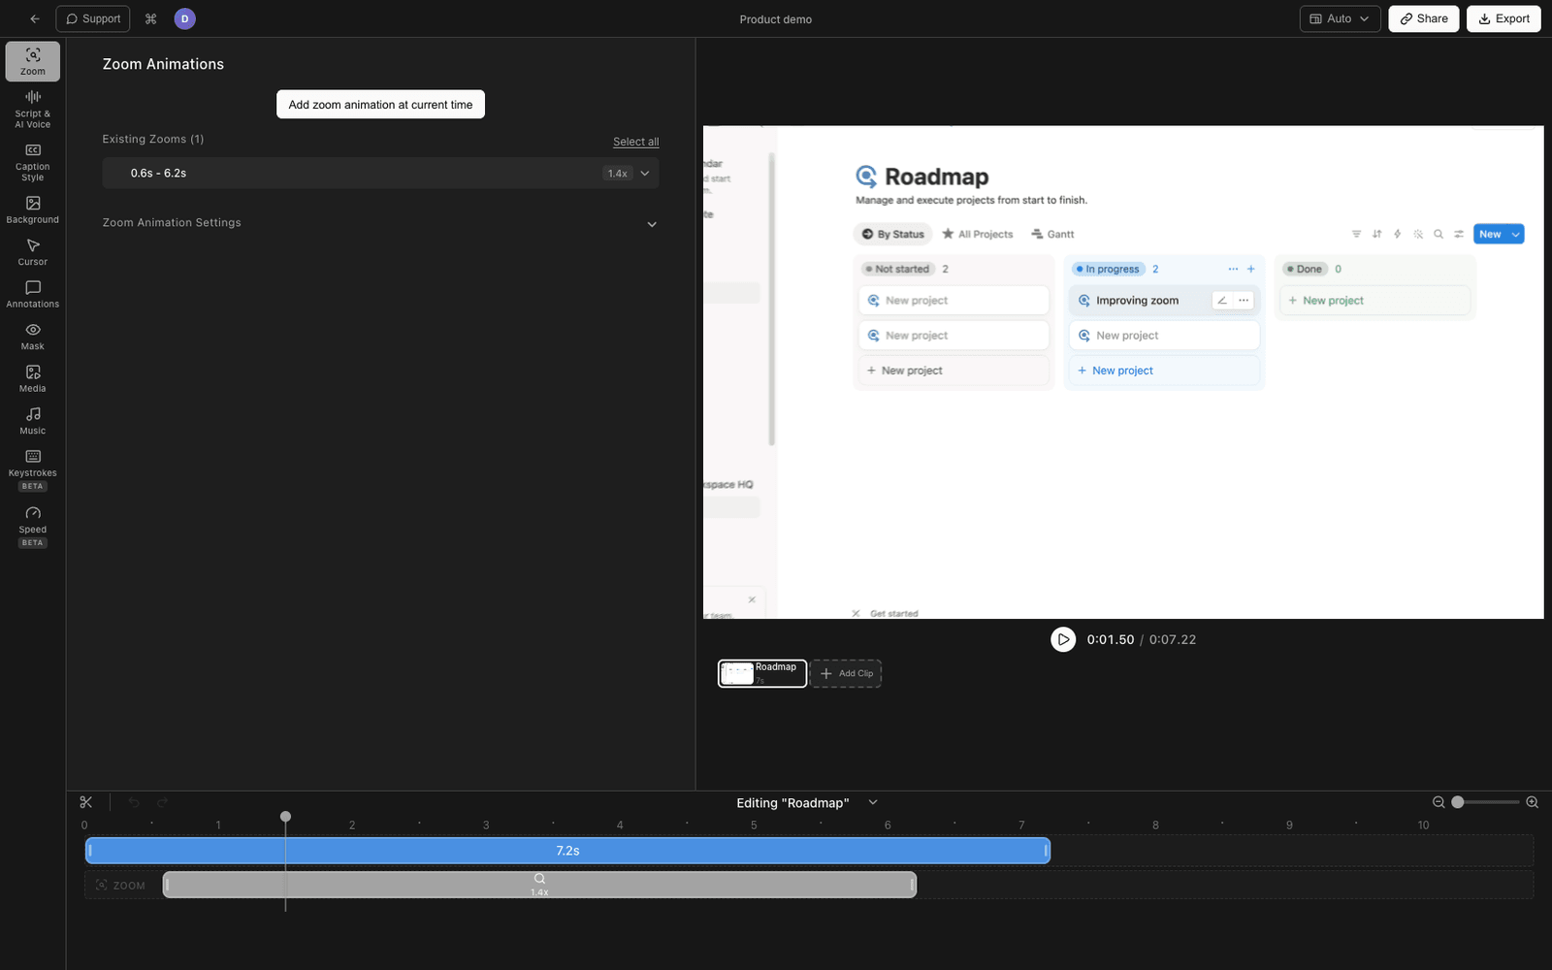Click the Product demo title
The height and width of the screenshot is (970, 1552).
point(776,19)
